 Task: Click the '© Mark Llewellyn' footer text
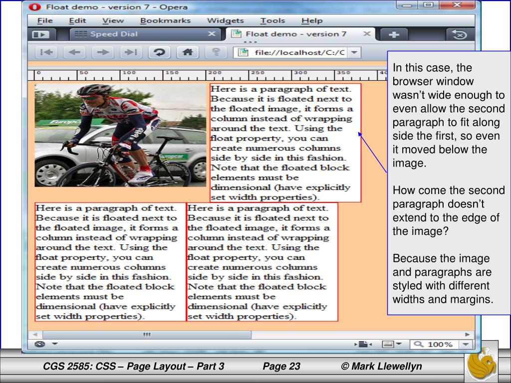pyautogui.click(x=381, y=367)
